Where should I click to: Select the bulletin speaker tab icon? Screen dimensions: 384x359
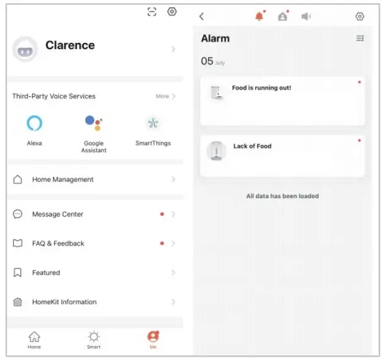(306, 17)
